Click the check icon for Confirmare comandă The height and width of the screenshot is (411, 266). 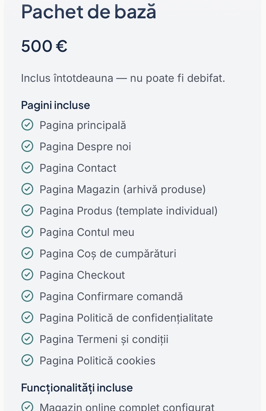(x=27, y=296)
